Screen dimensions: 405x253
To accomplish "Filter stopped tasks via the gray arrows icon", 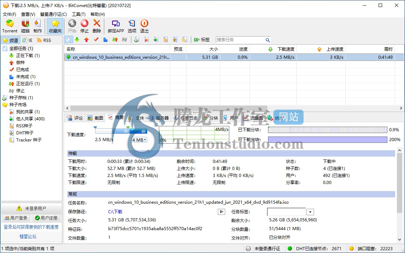I will 125,40.
